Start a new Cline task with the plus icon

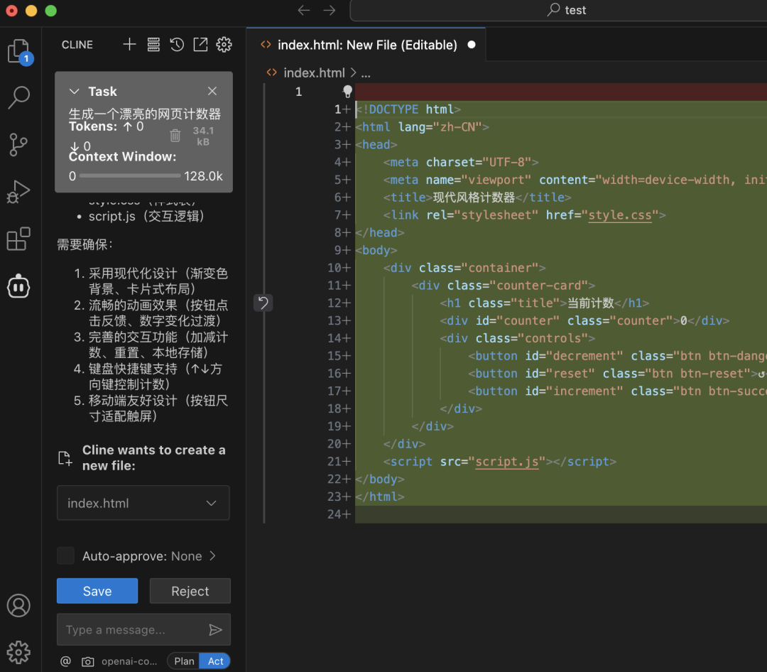129,44
